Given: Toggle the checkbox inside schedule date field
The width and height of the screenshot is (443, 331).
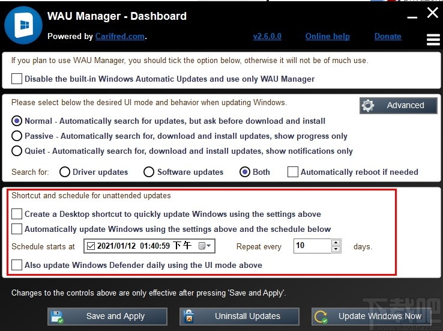Looking at the screenshot, I should click(x=91, y=246).
